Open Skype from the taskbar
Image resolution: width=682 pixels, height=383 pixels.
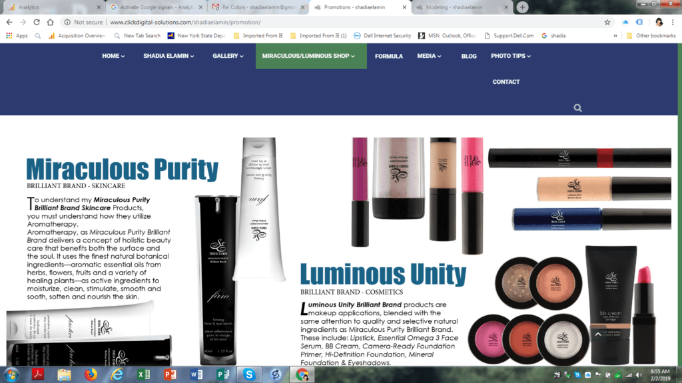(248, 374)
